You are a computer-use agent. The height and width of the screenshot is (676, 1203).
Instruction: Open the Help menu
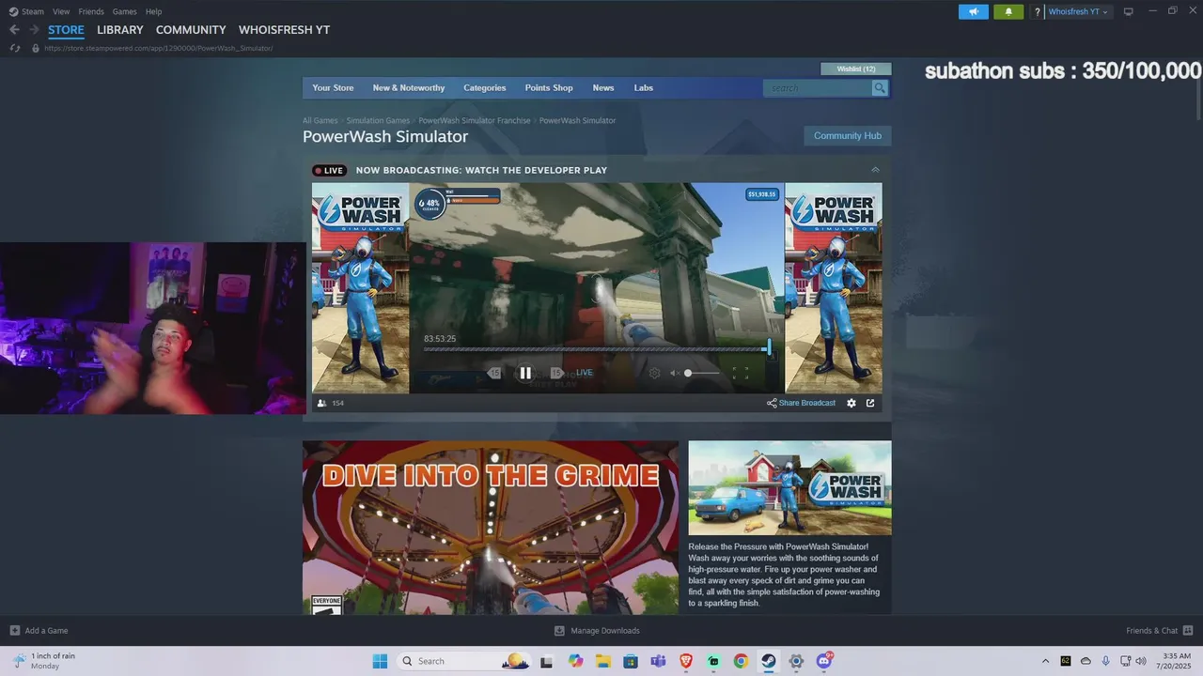click(153, 11)
